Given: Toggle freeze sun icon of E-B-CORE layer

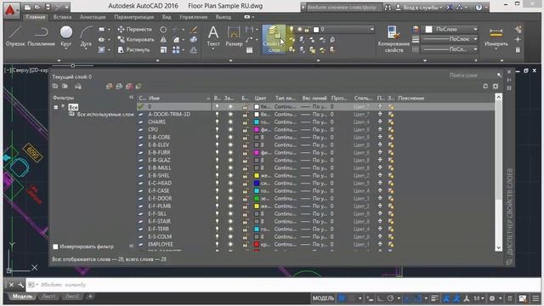Looking at the screenshot, I should (x=230, y=137).
